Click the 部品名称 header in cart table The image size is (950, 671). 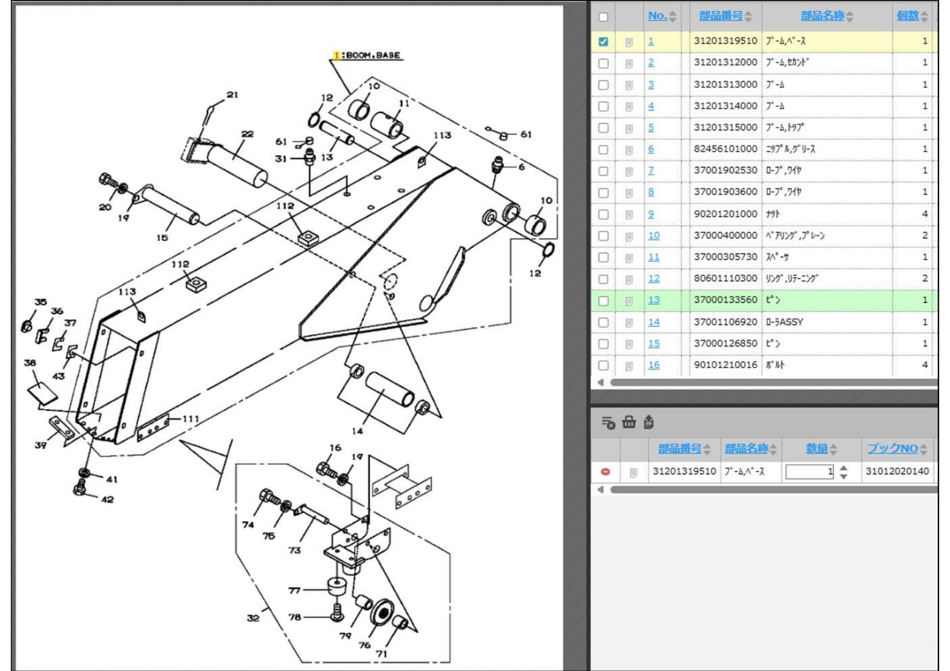[x=746, y=449]
